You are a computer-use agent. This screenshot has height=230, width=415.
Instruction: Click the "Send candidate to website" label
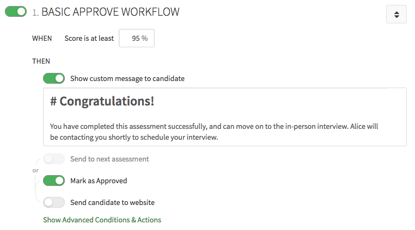pyautogui.click(x=112, y=202)
